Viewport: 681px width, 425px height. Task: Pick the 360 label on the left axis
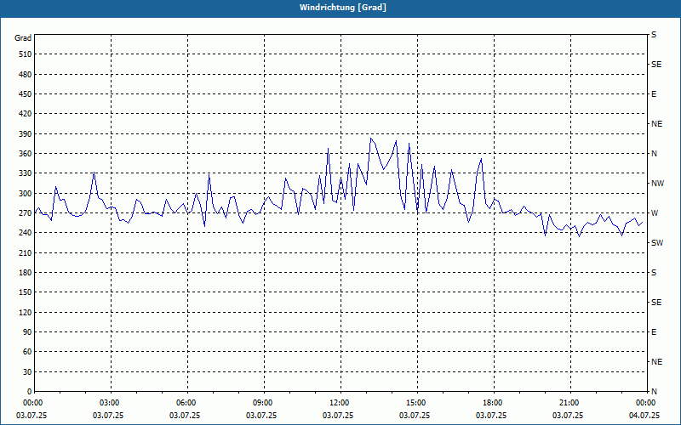click(26, 154)
